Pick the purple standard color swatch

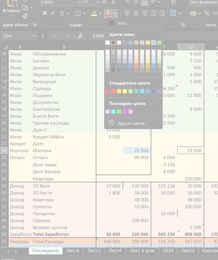point(159,91)
